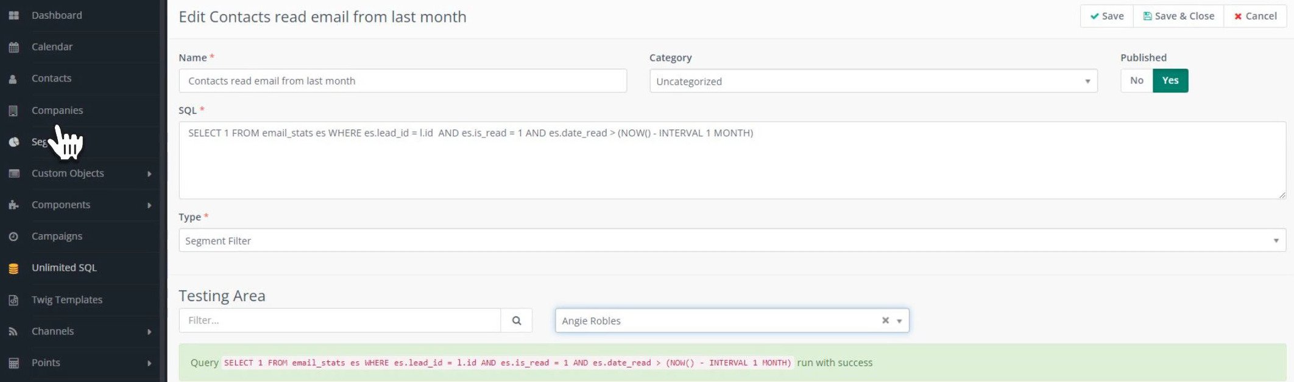Clear Angie Robles selection with the x icon

pos(885,321)
